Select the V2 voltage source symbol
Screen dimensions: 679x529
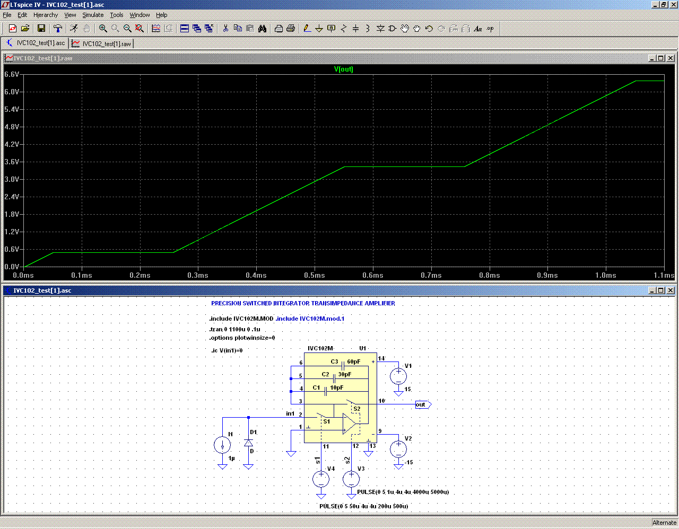tap(398, 449)
